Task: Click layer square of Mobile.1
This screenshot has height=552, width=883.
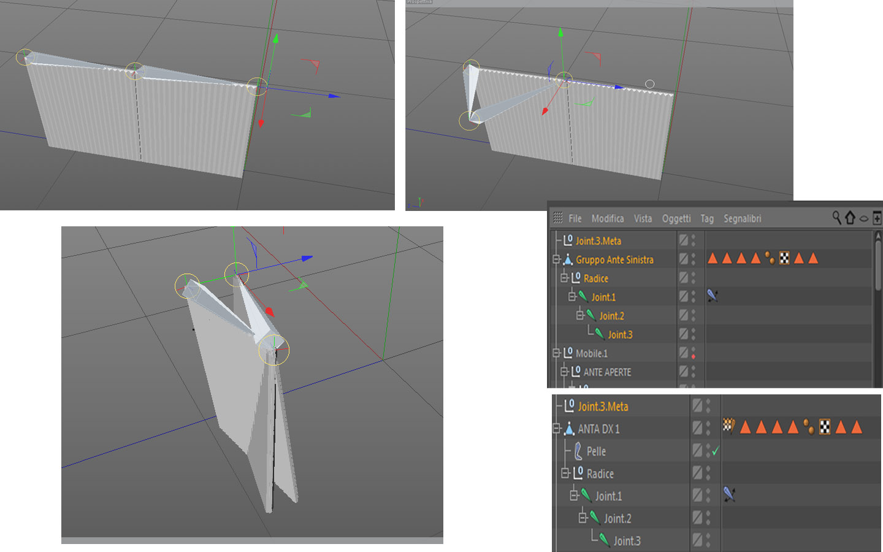Action: [683, 353]
